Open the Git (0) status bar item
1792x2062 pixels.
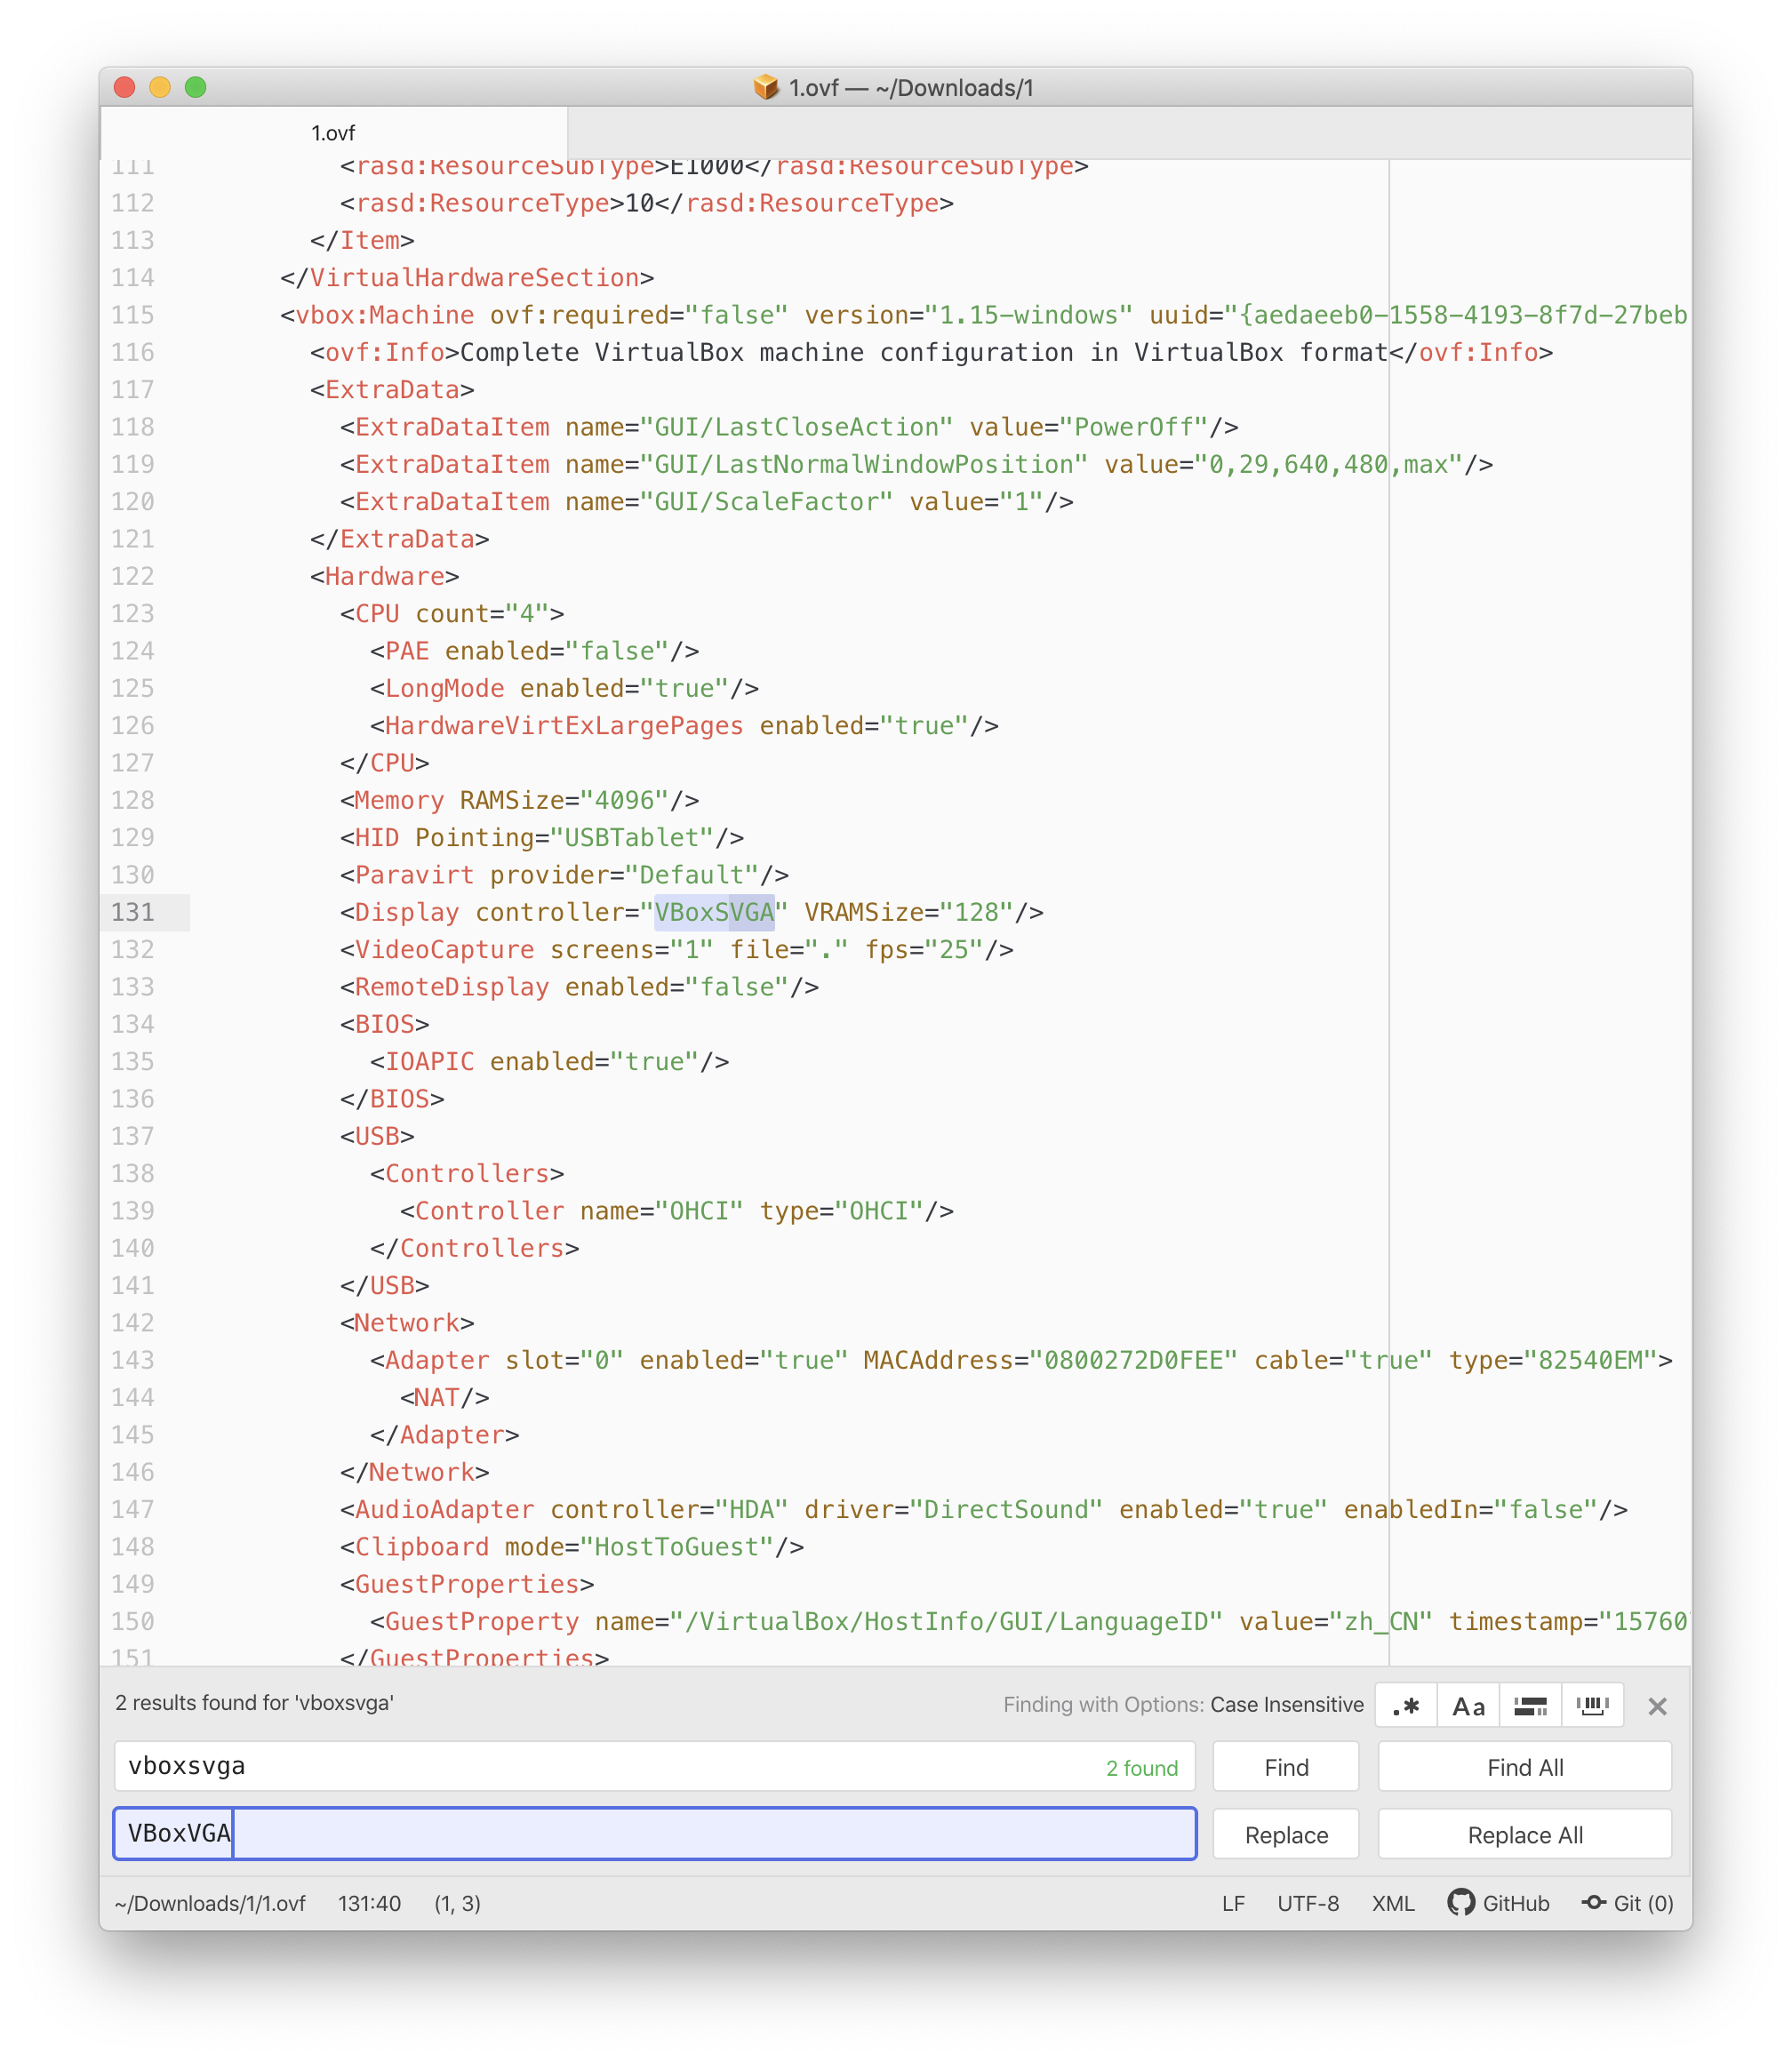coord(1628,1903)
